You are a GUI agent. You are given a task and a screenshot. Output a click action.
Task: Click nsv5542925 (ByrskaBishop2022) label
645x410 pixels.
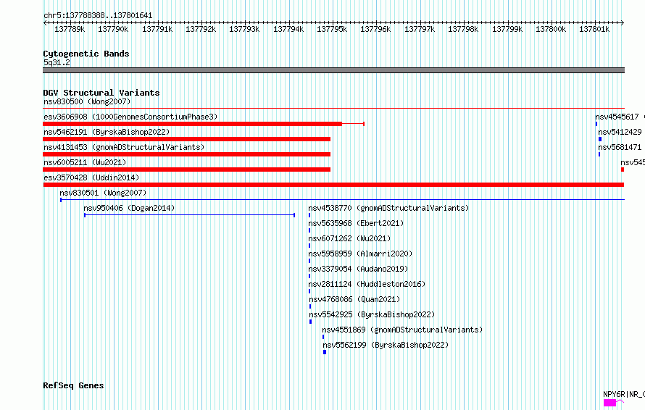[x=372, y=314]
